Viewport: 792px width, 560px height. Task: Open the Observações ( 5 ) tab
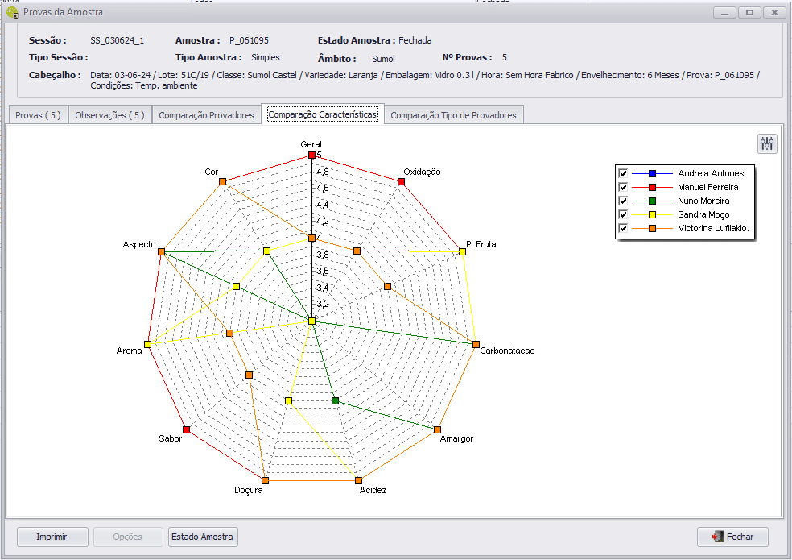point(109,115)
